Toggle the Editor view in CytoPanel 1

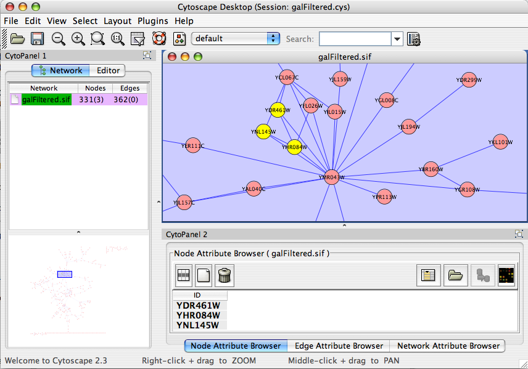108,70
